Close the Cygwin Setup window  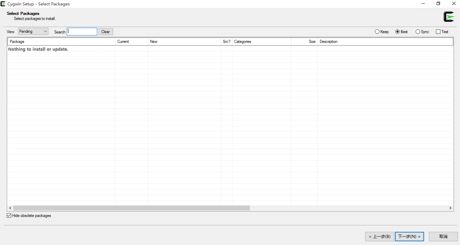[x=453, y=4]
